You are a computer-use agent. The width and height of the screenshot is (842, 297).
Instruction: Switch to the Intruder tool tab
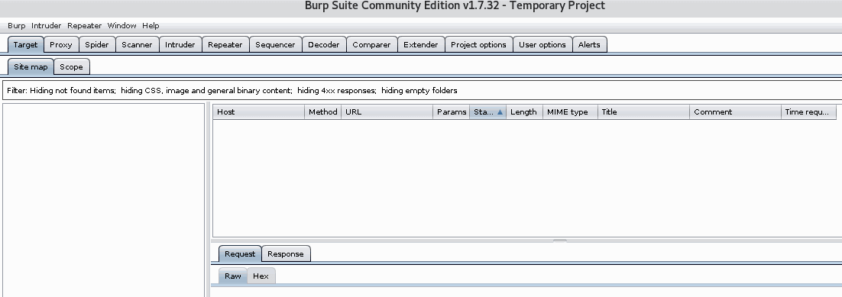click(180, 44)
